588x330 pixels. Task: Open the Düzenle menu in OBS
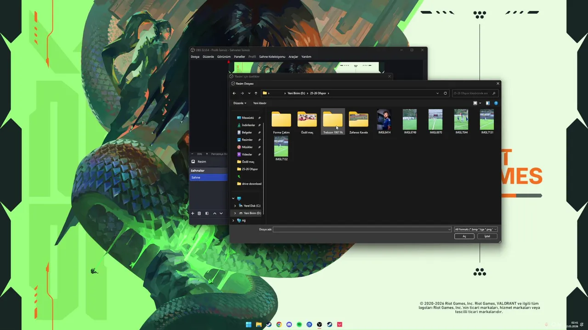(x=208, y=57)
